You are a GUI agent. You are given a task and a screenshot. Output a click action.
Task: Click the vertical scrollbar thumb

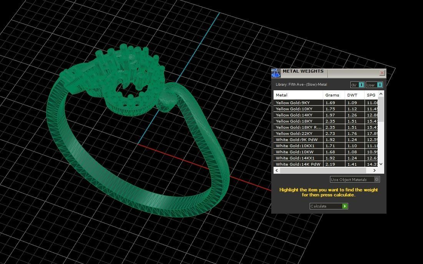point(381,109)
